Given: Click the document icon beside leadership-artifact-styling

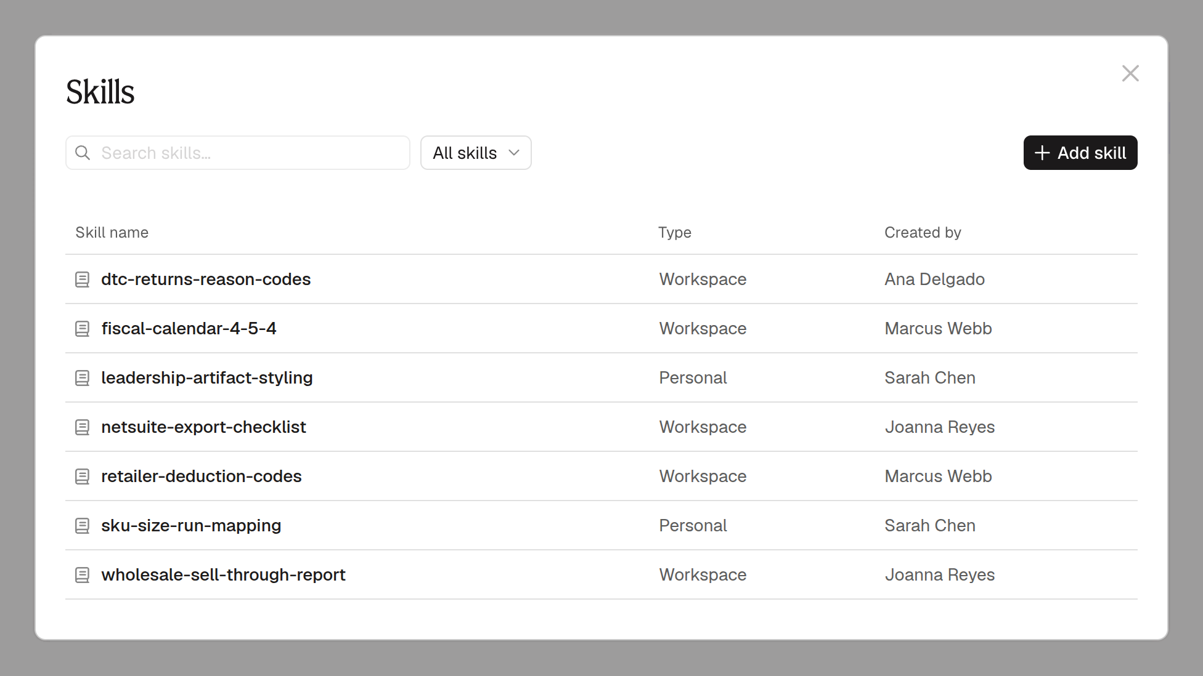Looking at the screenshot, I should coord(82,378).
